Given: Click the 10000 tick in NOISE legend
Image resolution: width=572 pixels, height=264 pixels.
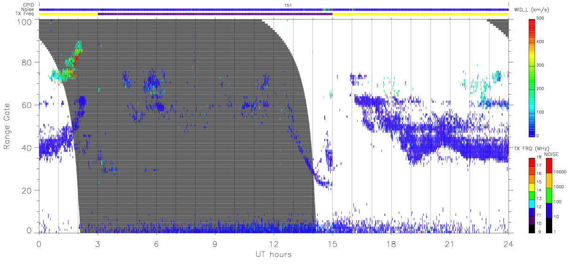Looking at the screenshot, I should 561,172.
